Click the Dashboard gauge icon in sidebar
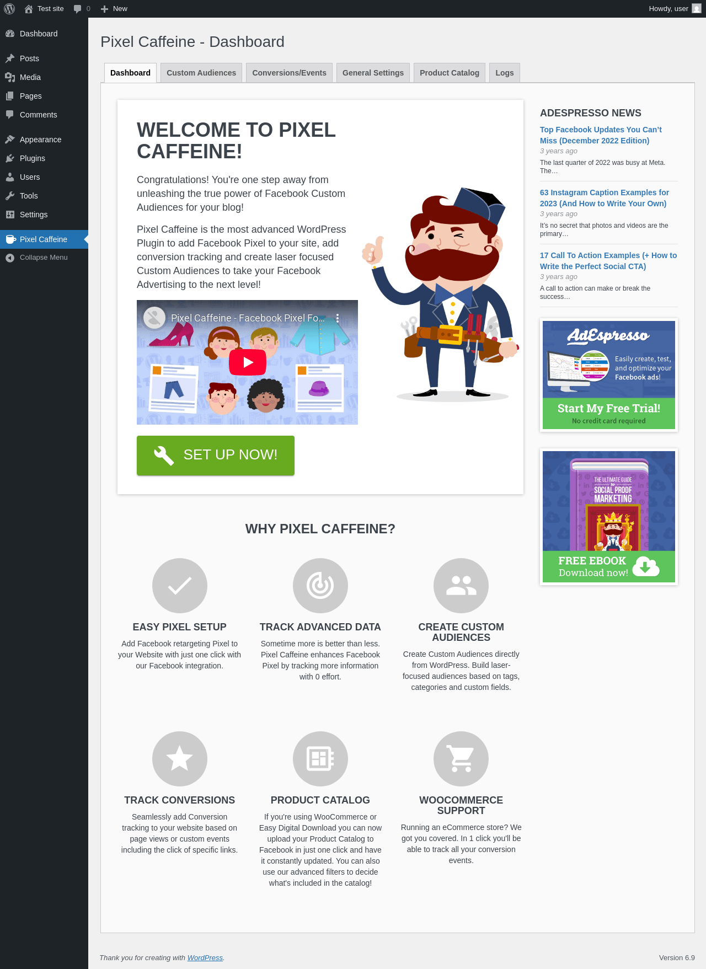Screen dimensions: 706x969 click(10, 34)
